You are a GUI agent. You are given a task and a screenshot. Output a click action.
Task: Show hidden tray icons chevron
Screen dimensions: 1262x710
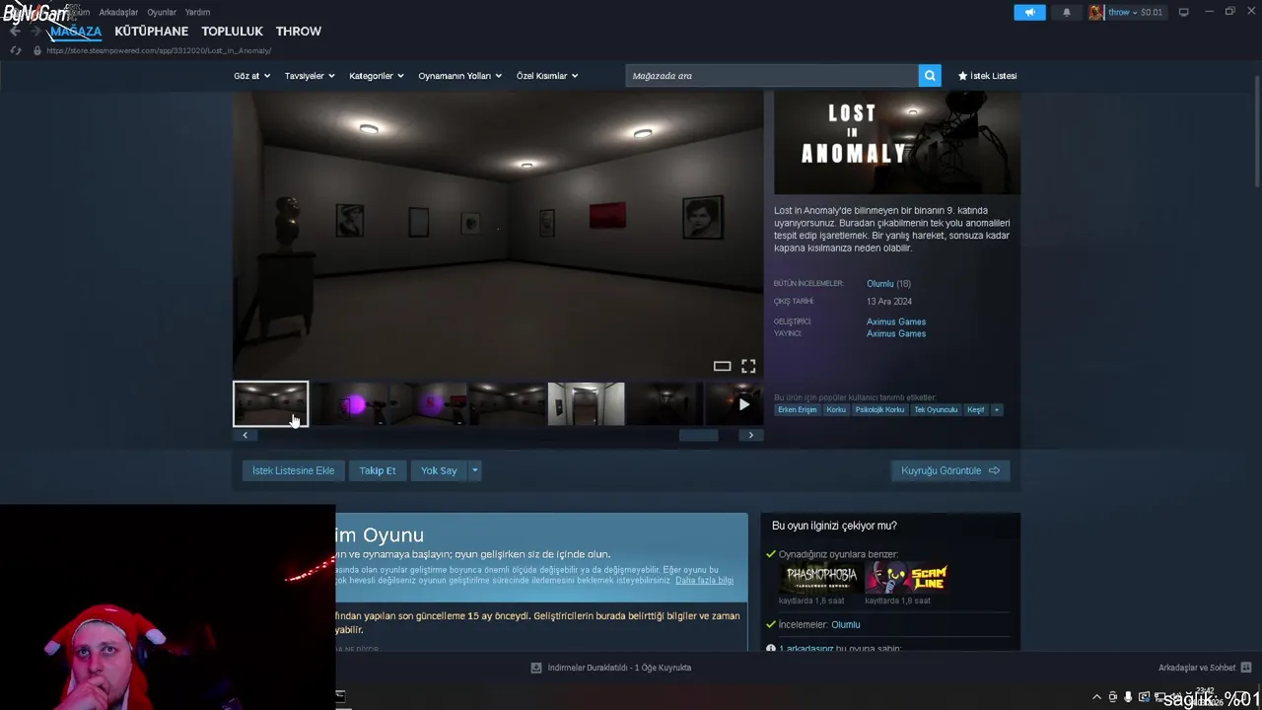(x=1096, y=697)
